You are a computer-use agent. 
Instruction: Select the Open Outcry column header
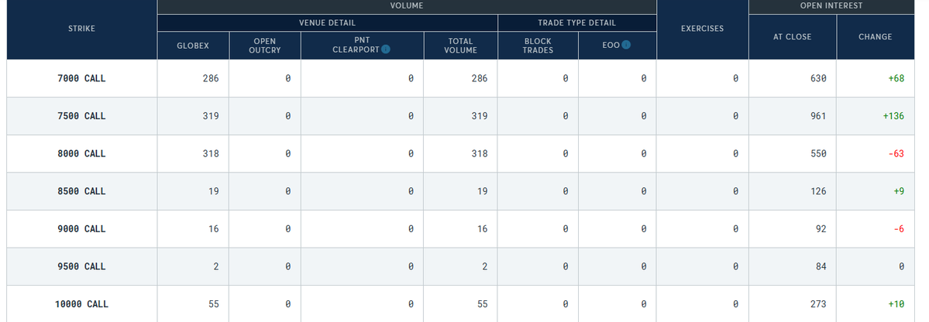coord(264,46)
